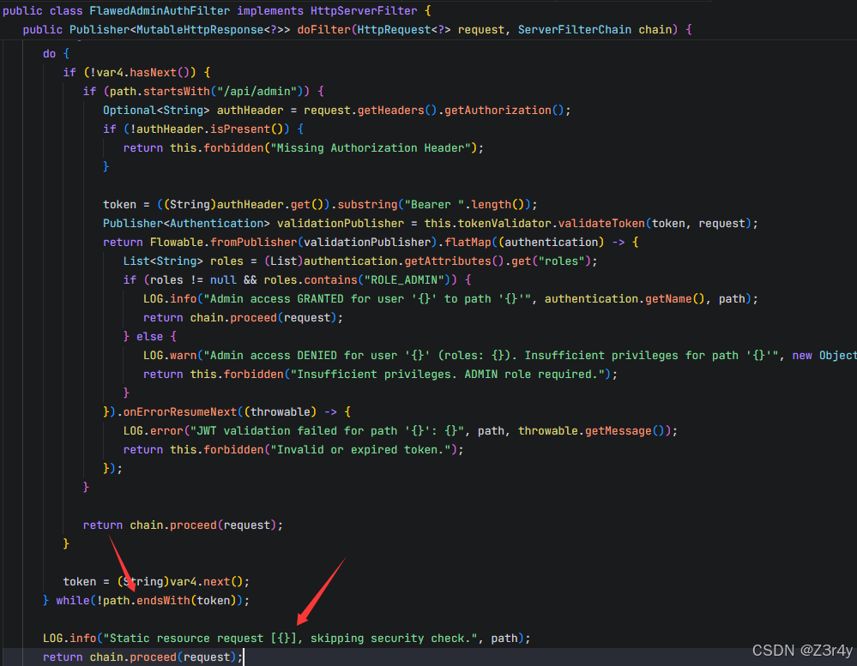Click the substring method call
This screenshot has height=666, width=857.
(x=367, y=205)
